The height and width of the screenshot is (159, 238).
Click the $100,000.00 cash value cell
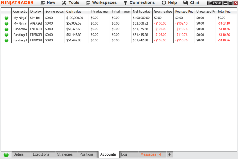(x=77, y=18)
